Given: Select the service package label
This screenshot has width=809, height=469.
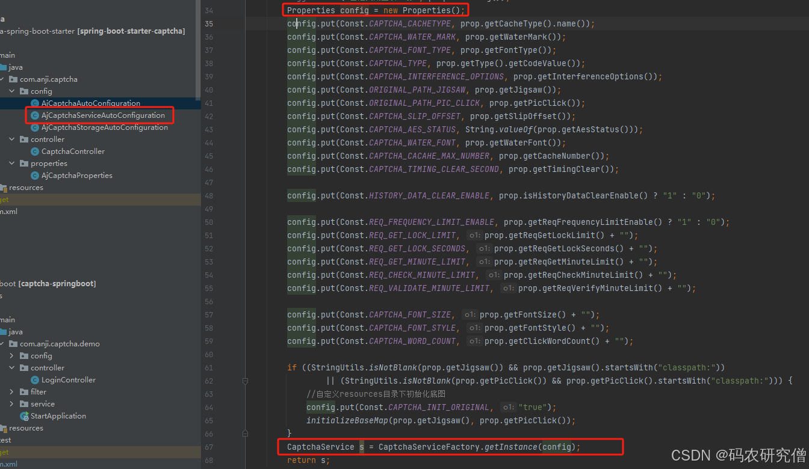Looking at the screenshot, I should [43, 404].
